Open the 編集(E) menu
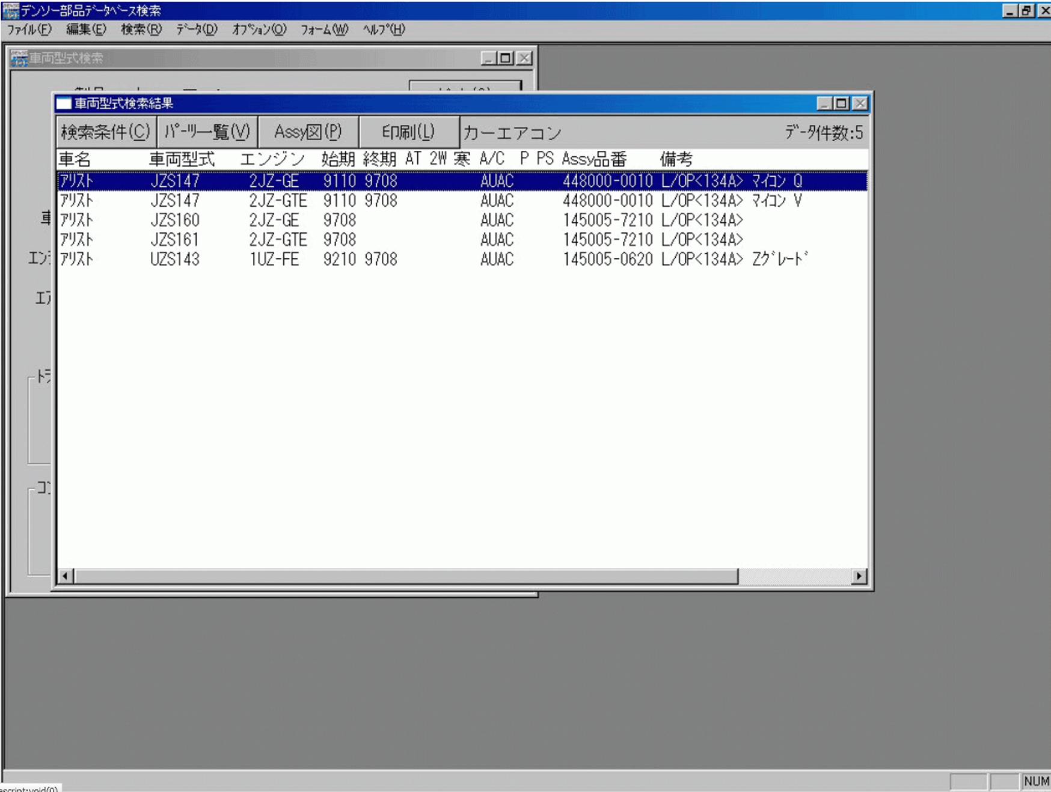This screenshot has height=792, width=1051. [x=85, y=29]
